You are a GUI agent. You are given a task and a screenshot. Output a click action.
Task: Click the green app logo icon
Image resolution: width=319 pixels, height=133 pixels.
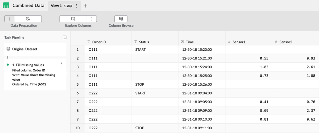[x=6, y=6]
